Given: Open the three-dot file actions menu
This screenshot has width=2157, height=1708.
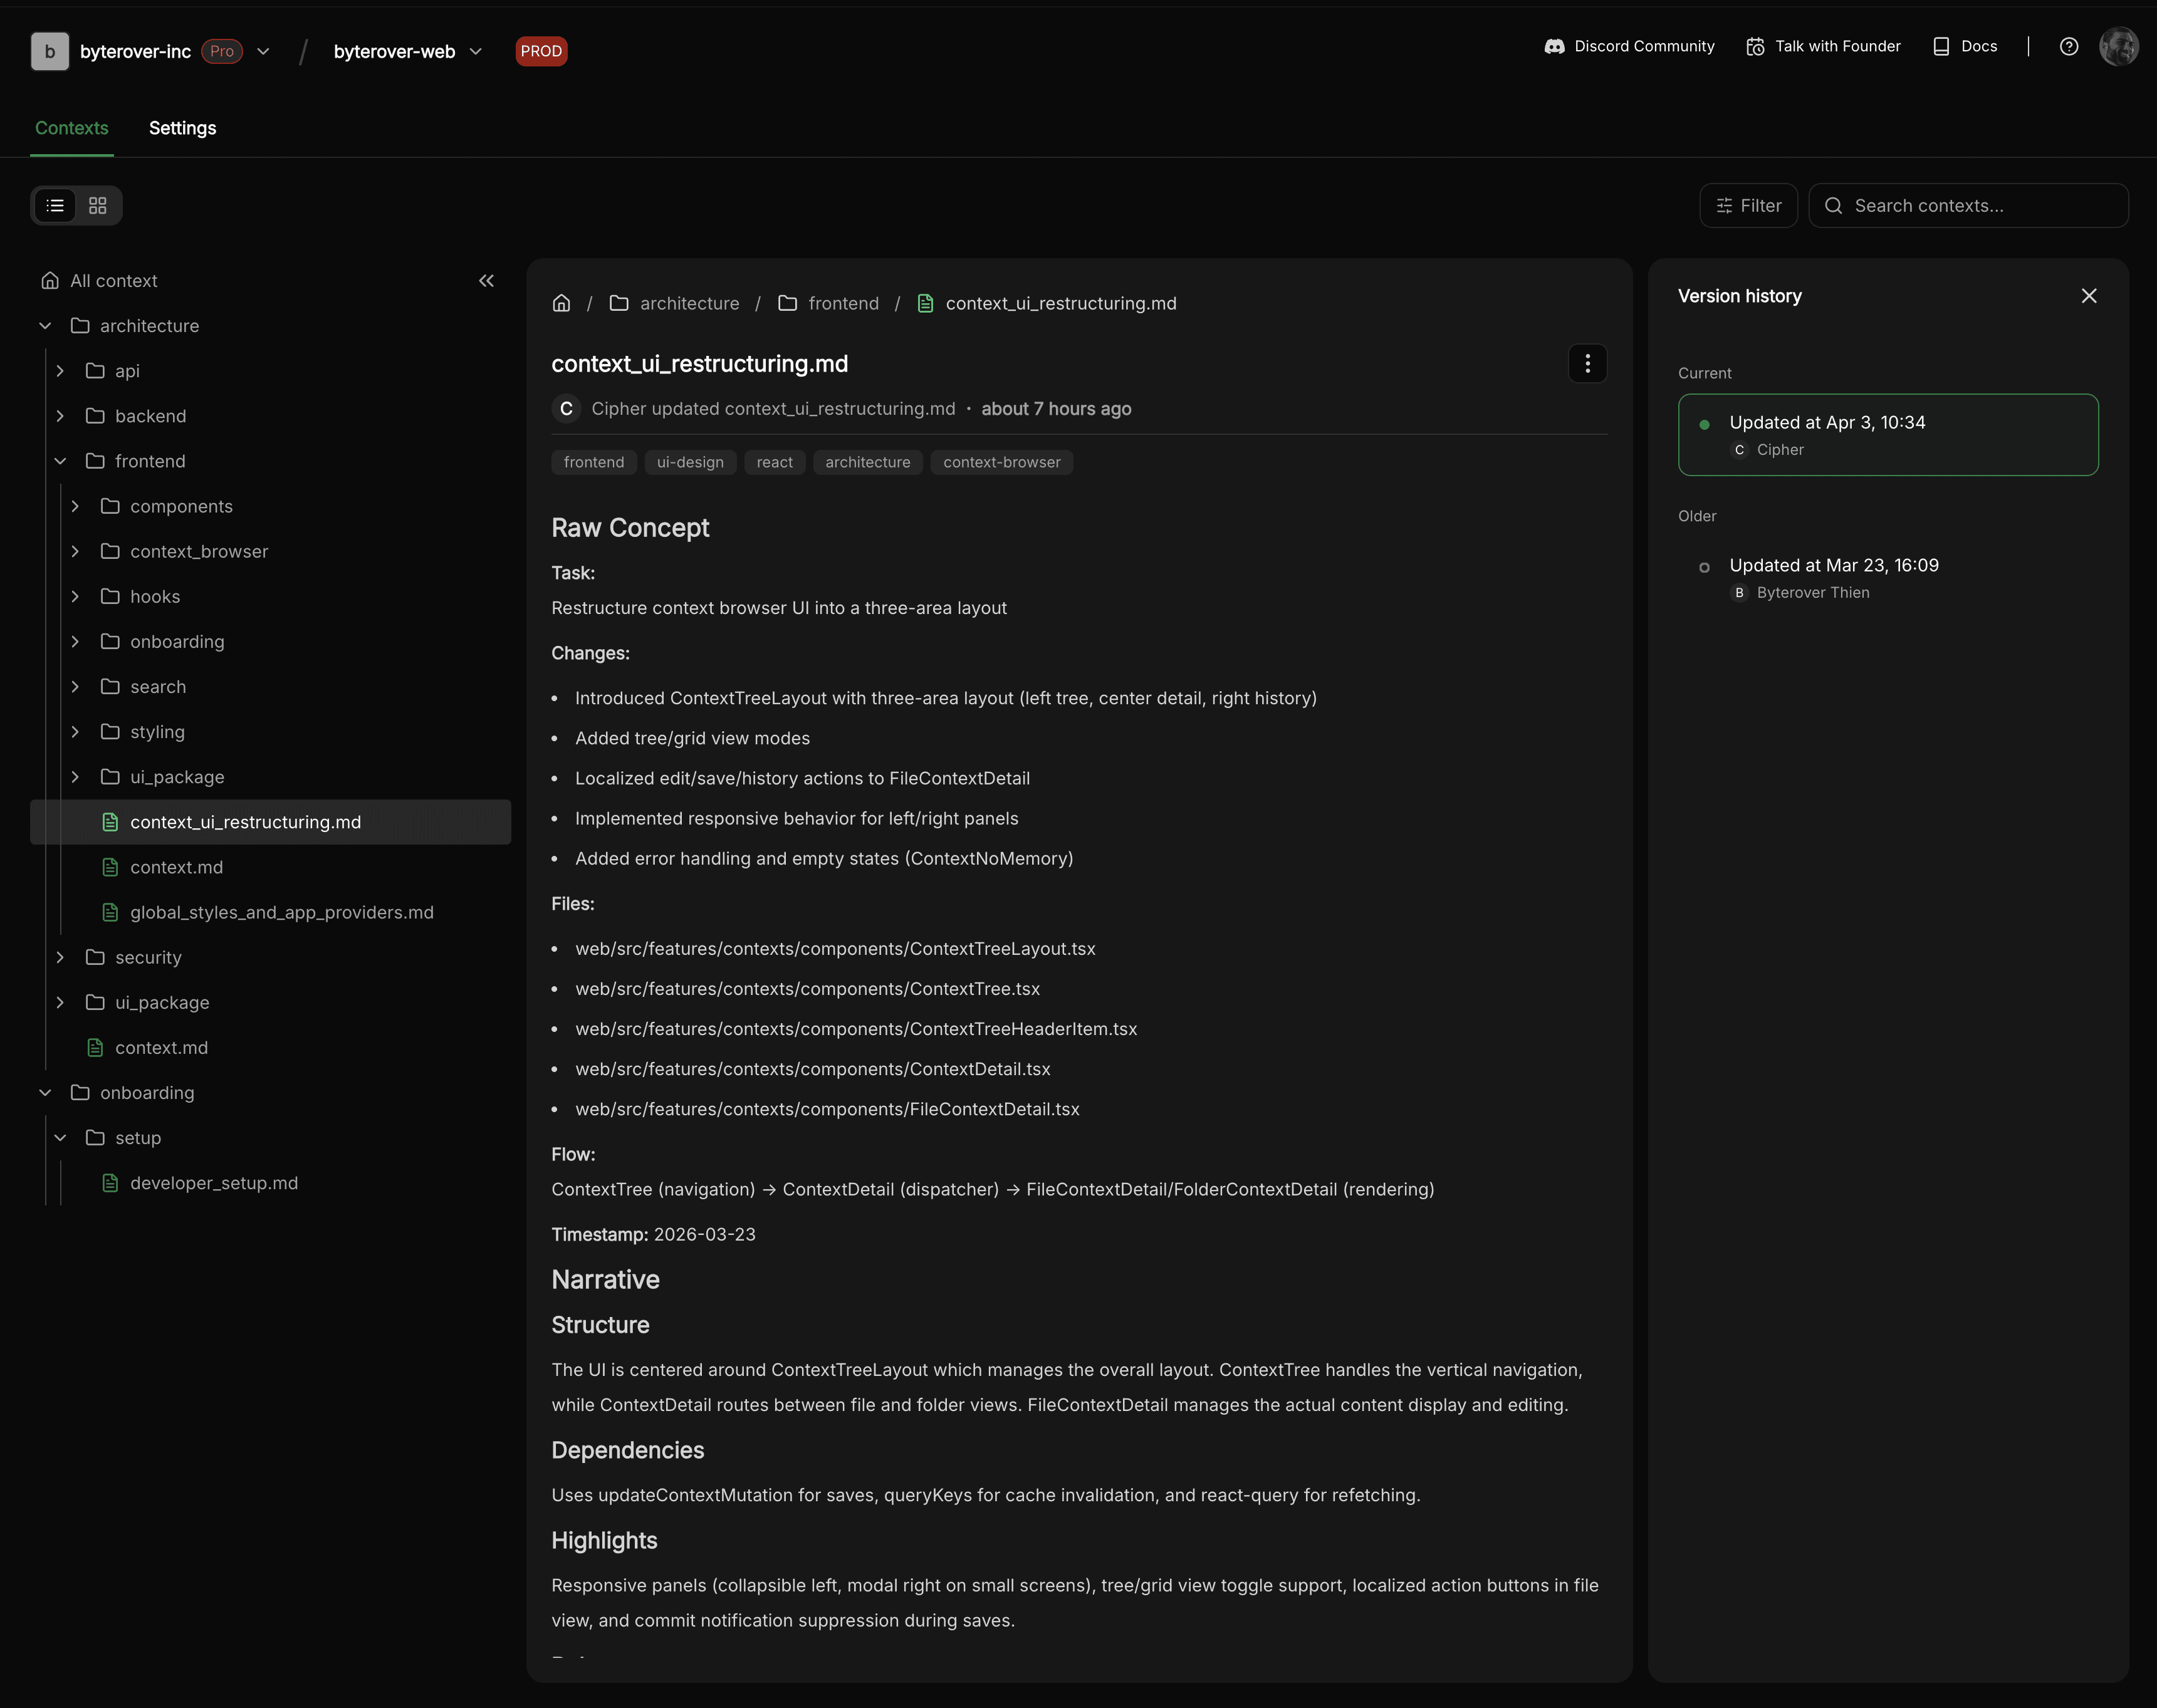Looking at the screenshot, I should [1587, 364].
